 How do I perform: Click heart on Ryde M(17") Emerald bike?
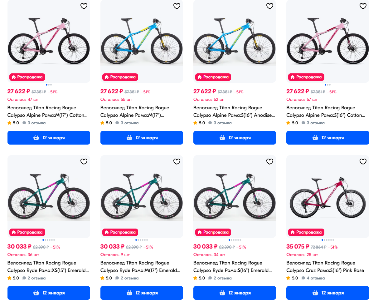click(177, 161)
